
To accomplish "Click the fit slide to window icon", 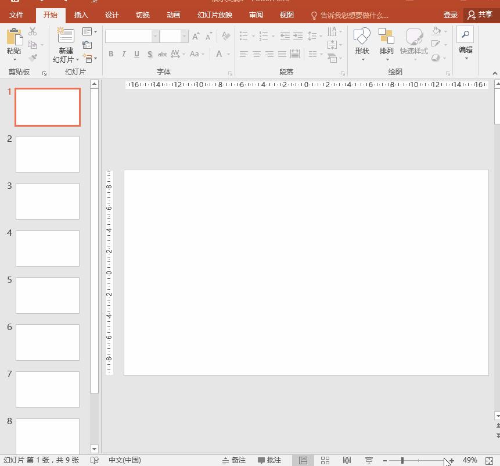I will coord(489,460).
